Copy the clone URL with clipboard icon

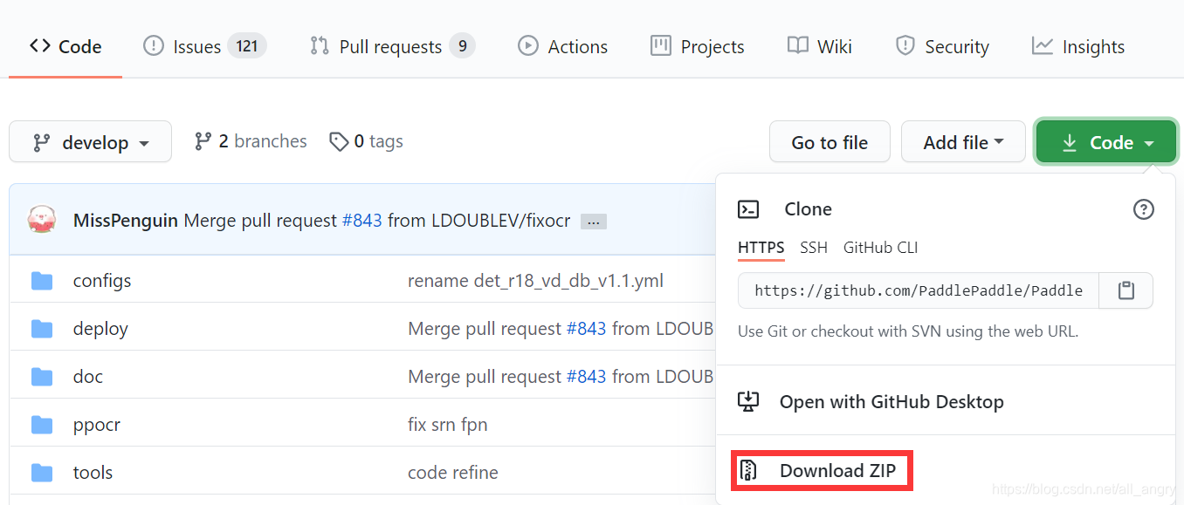pyautogui.click(x=1126, y=290)
